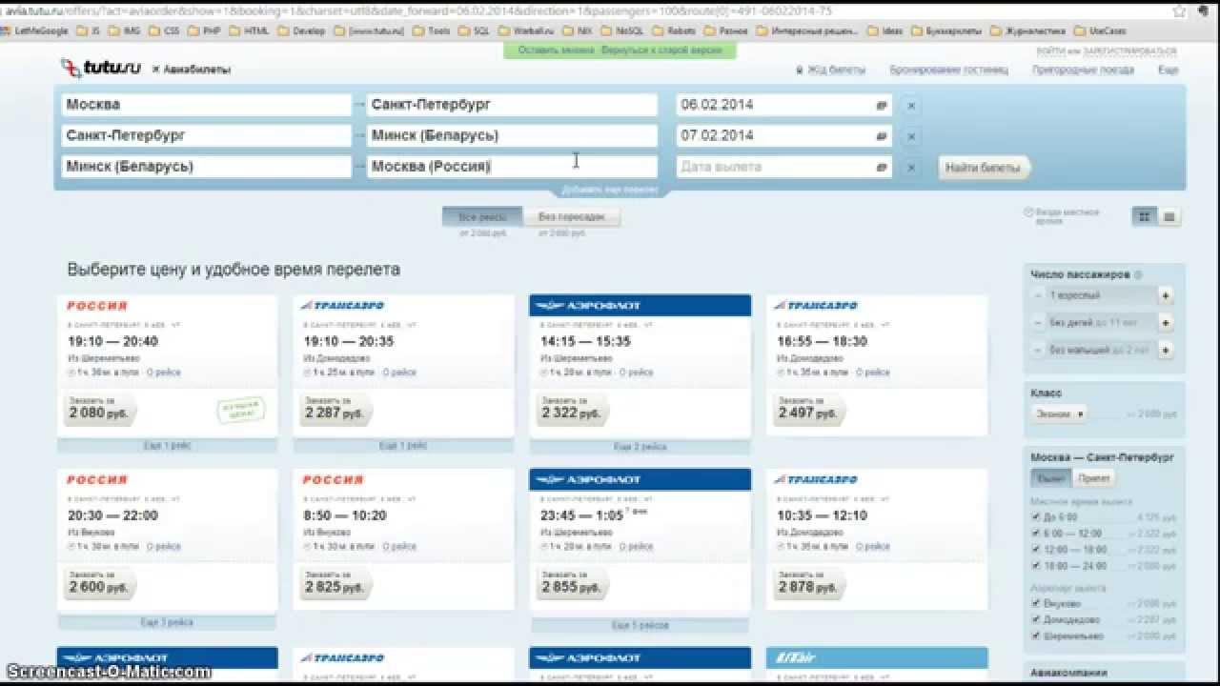The width and height of the screenshot is (1220, 686).
Task: Click Аэрофлот logo on 23:45 flight card
Action: tap(588, 479)
